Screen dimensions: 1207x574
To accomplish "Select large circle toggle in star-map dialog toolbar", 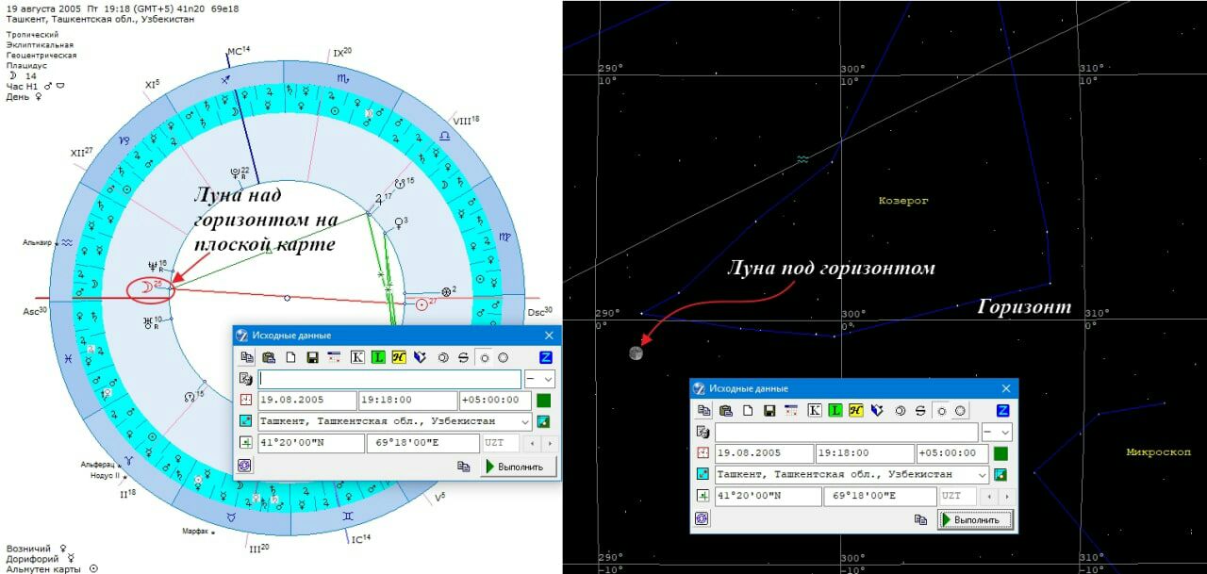I will point(960,410).
